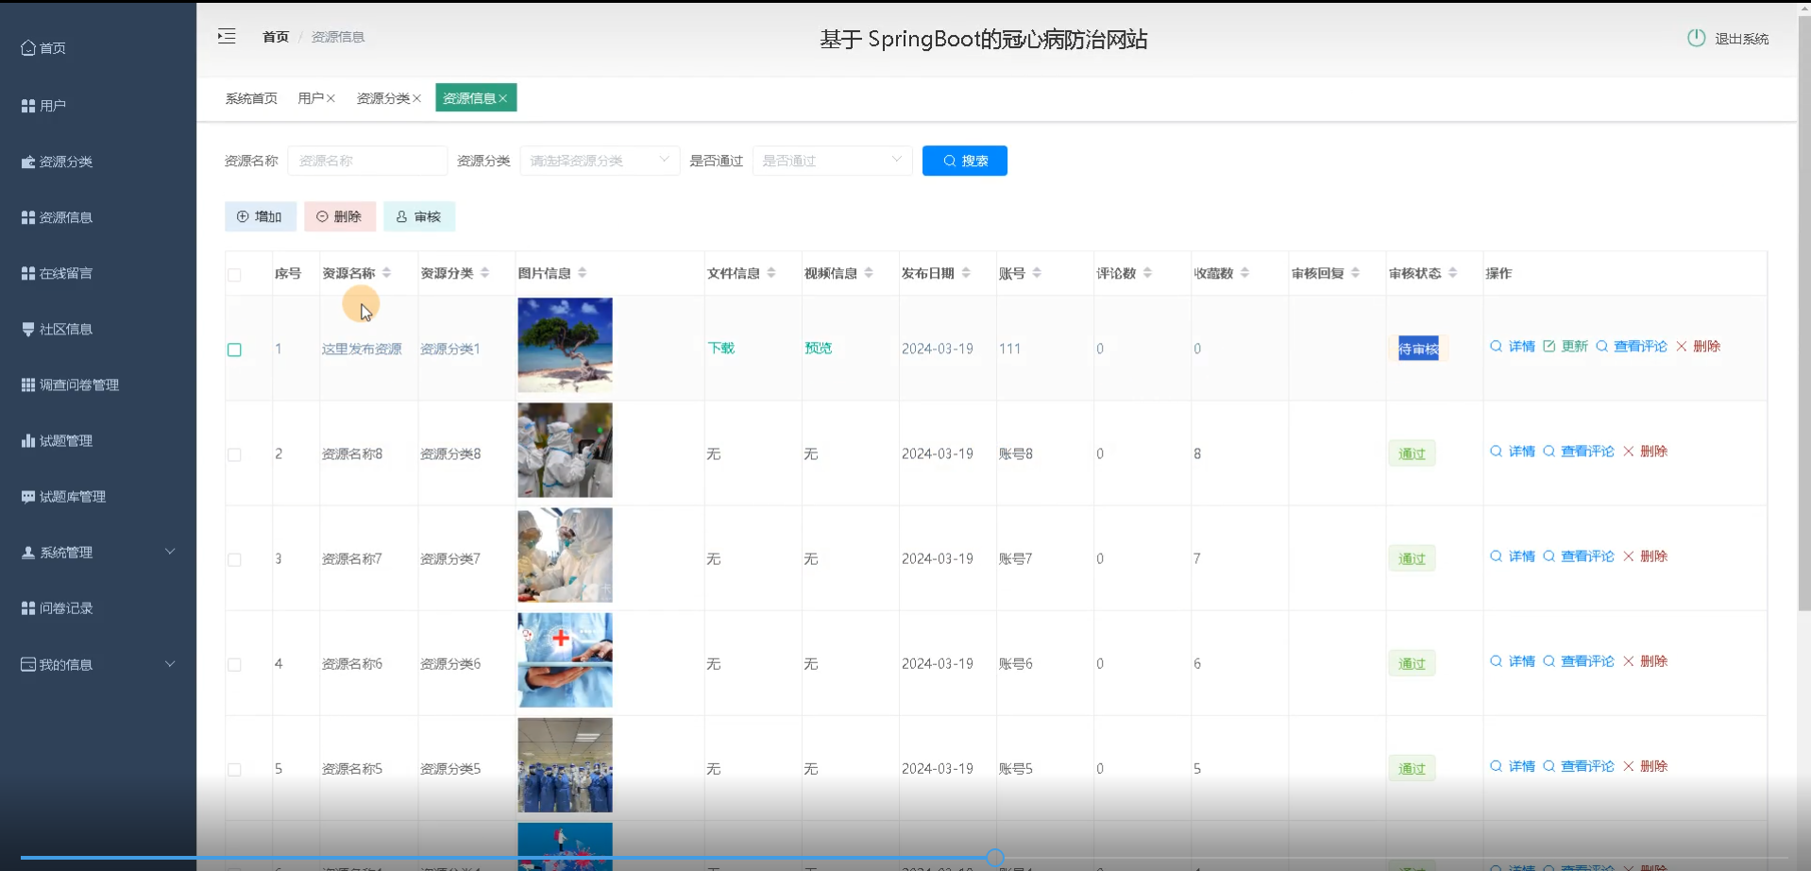Click the 资源名称 search input field
The image size is (1811, 871).
[367, 161]
